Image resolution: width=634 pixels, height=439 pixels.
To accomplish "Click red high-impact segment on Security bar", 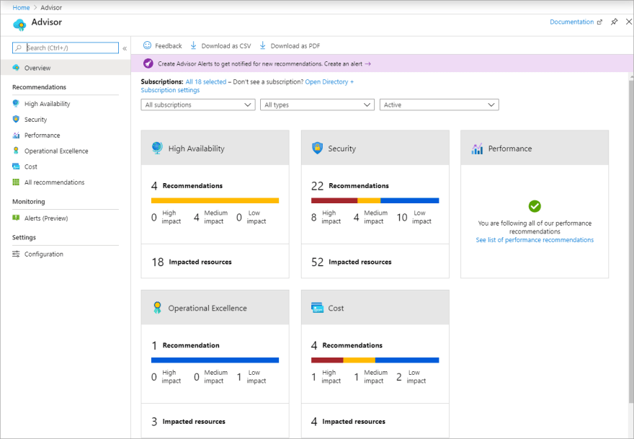I will [x=334, y=200].
